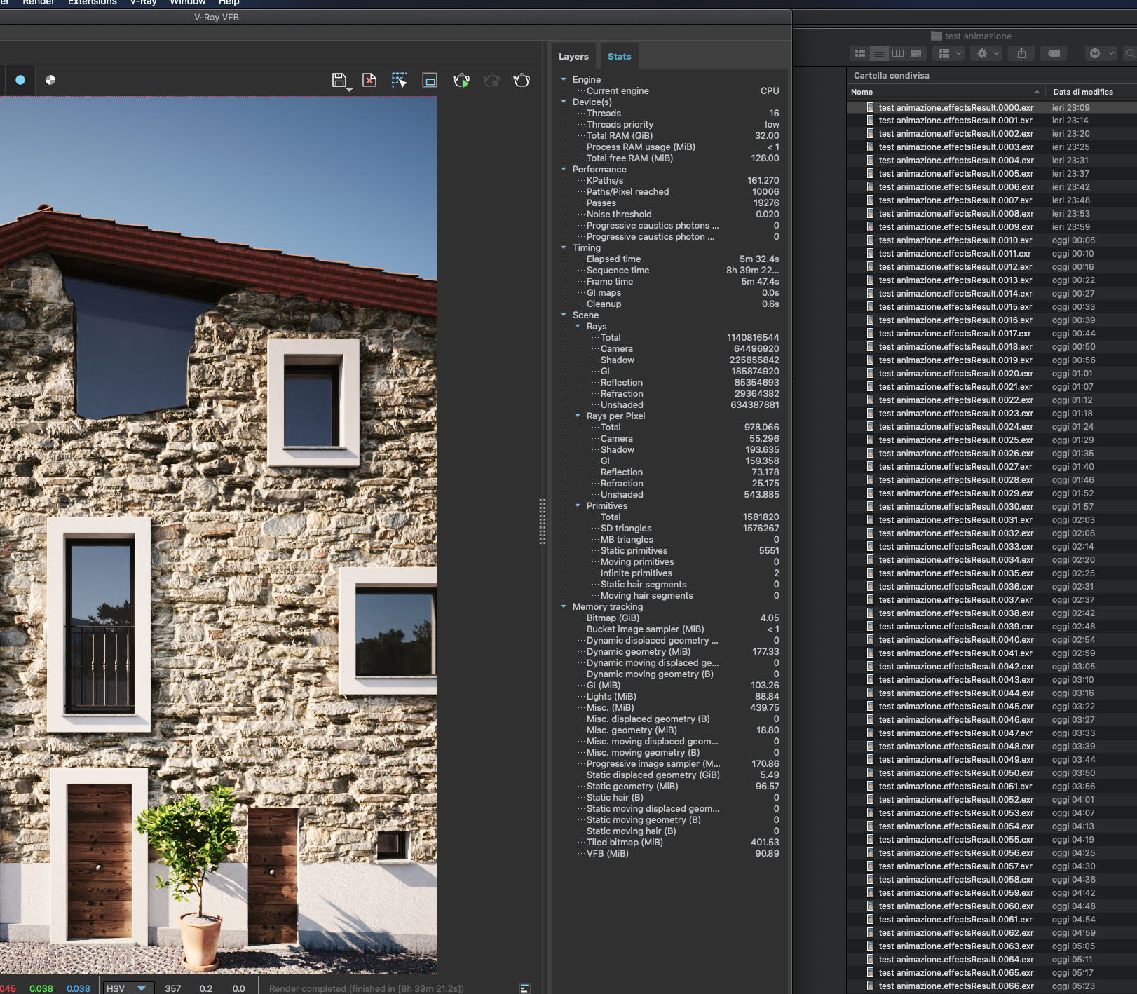Open MEGA toolbar menu in Finder
Screen dimensions: 1137x994
(x=1101, y=53)
